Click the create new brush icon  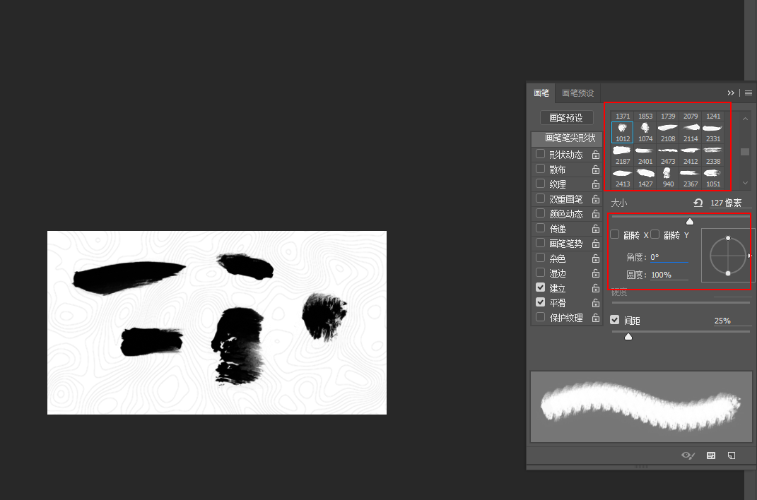coord(732,456)
